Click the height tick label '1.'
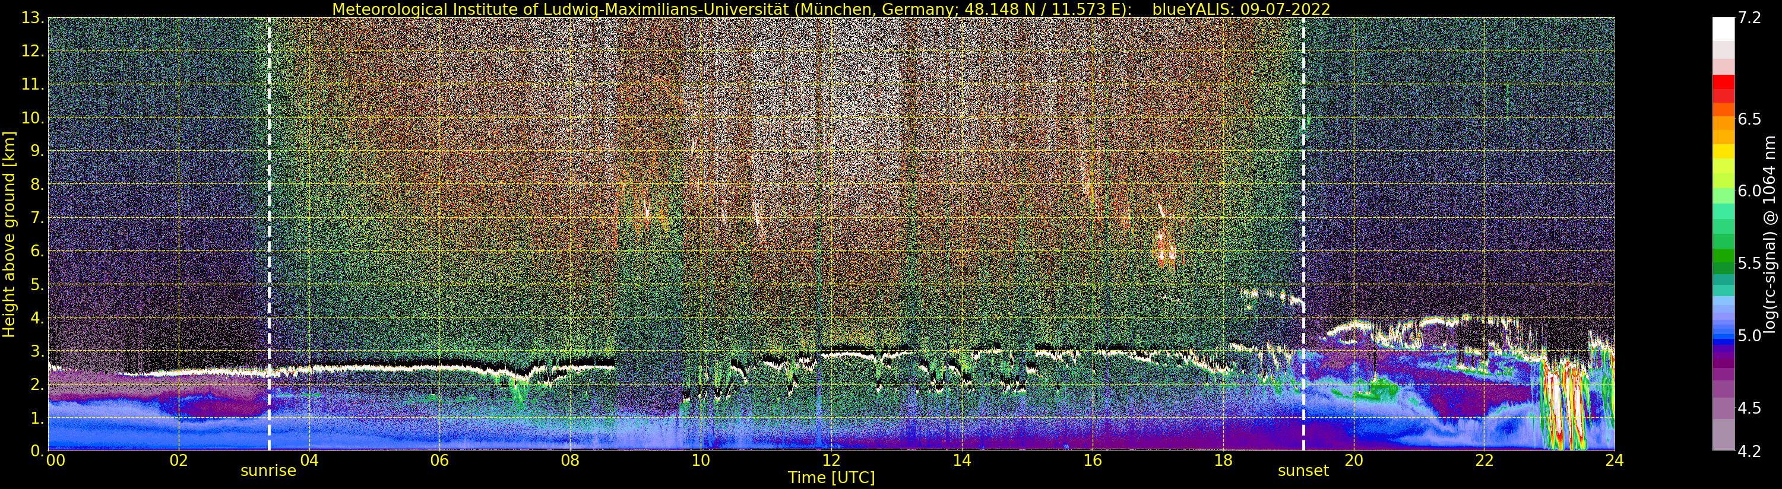Viewport: 1782px width, 489px height. [37, 418]
